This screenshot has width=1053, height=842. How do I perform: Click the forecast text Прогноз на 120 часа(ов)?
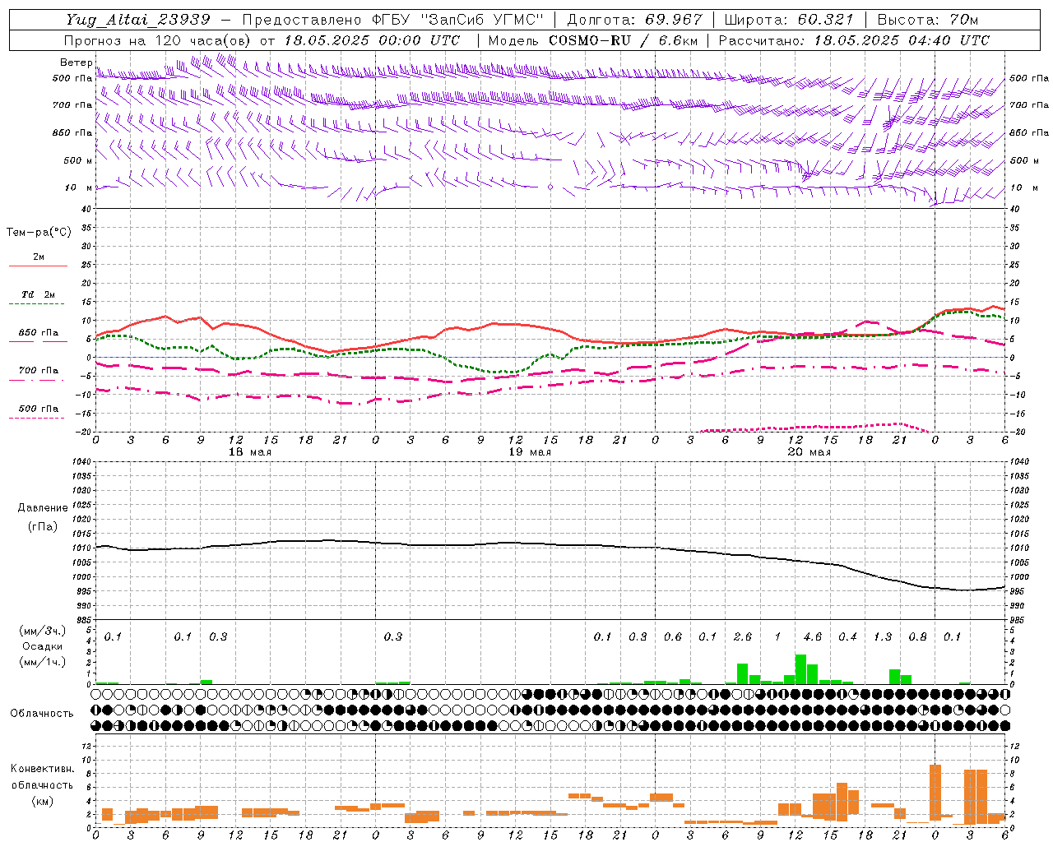159,40
